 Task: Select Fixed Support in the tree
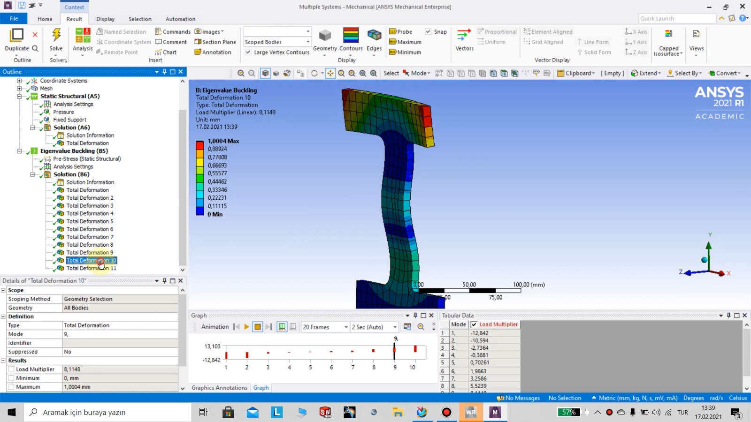coord(69,120)
